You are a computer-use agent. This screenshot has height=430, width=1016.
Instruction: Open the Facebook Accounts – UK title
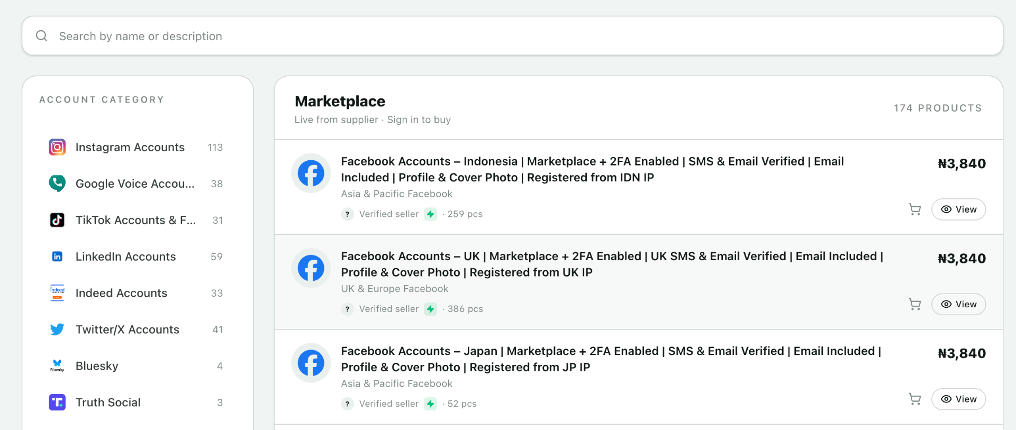point(612,264)
